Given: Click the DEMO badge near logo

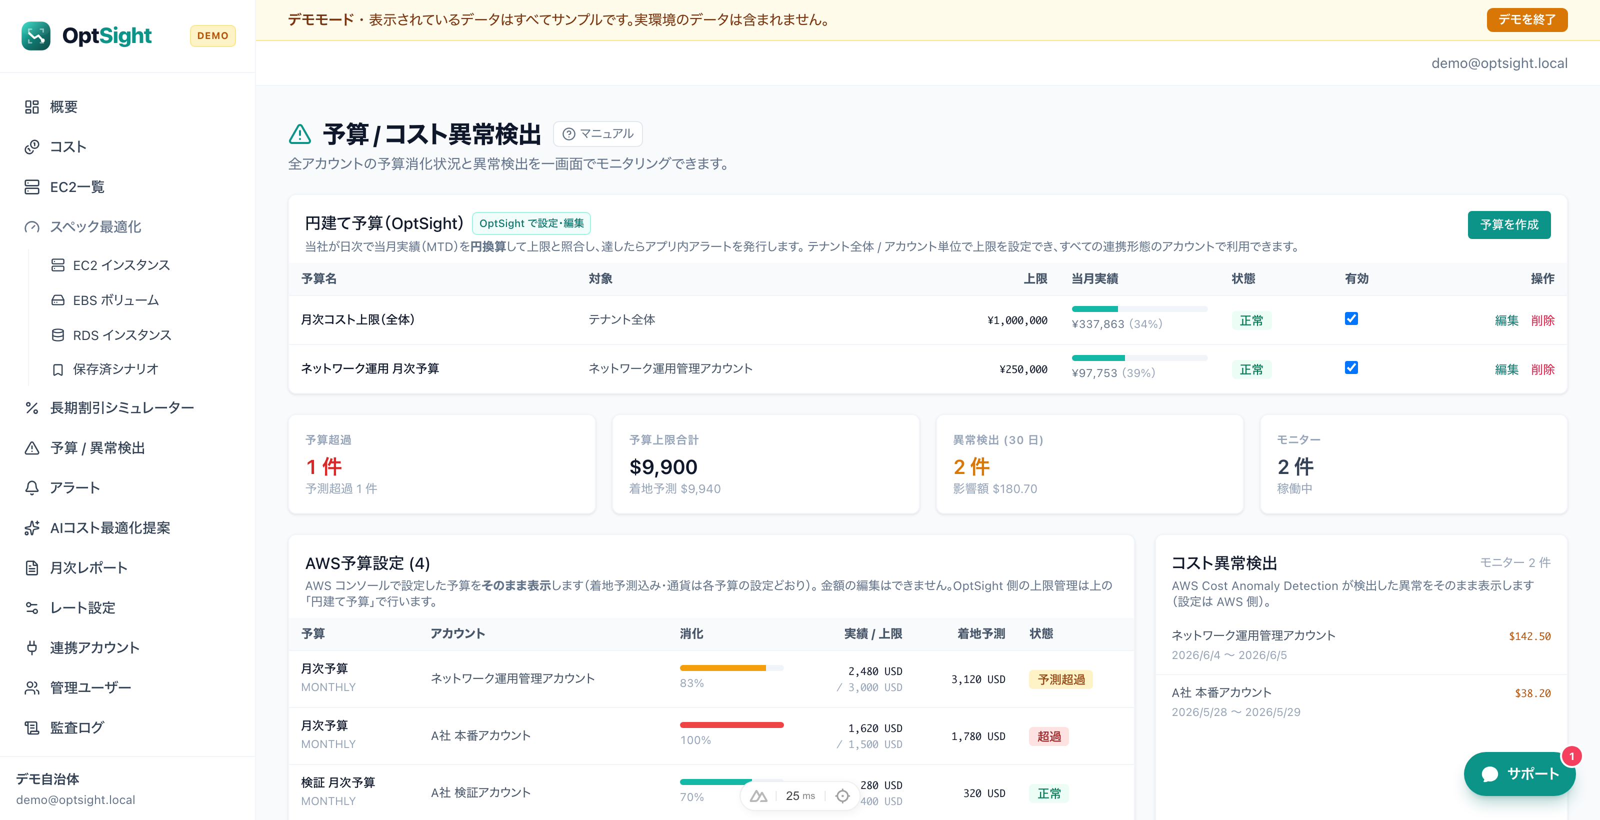Looking at the screenshot, I should point(212,36).
